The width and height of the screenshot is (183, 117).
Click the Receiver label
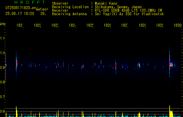(x=60, y=11)
